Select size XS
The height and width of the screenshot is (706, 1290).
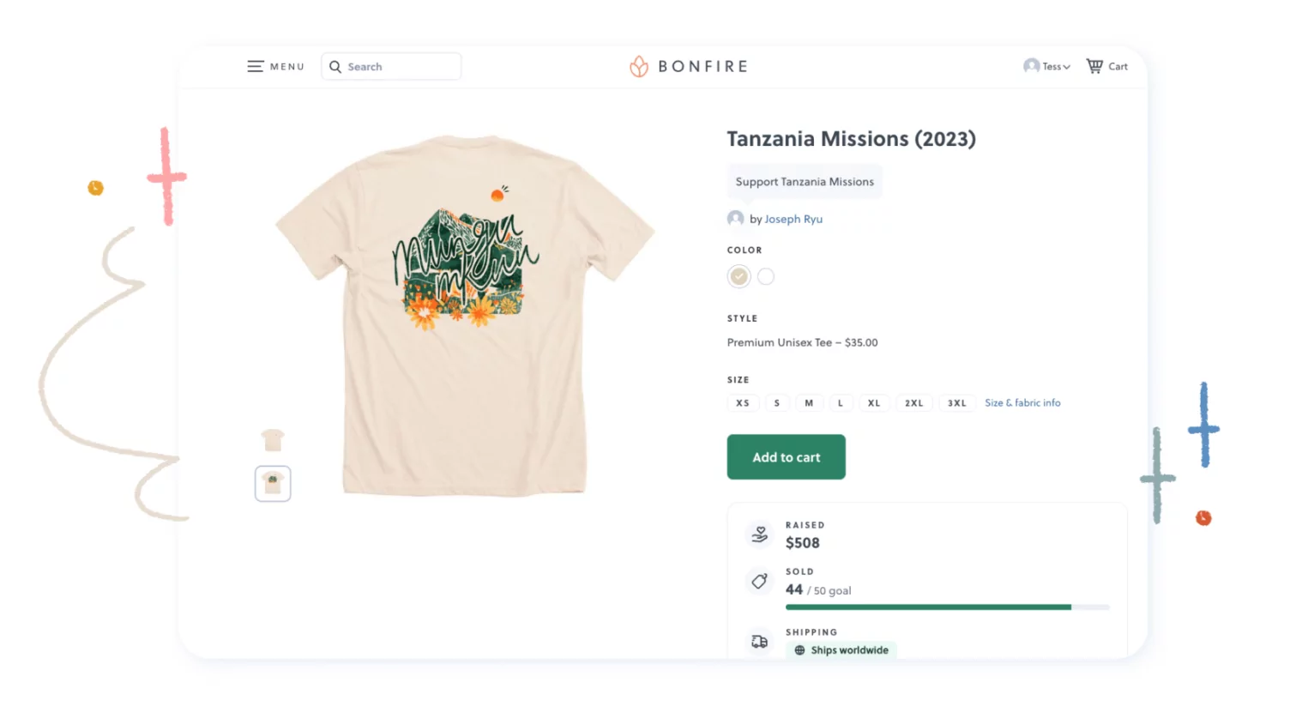click(x=743, y=403)
